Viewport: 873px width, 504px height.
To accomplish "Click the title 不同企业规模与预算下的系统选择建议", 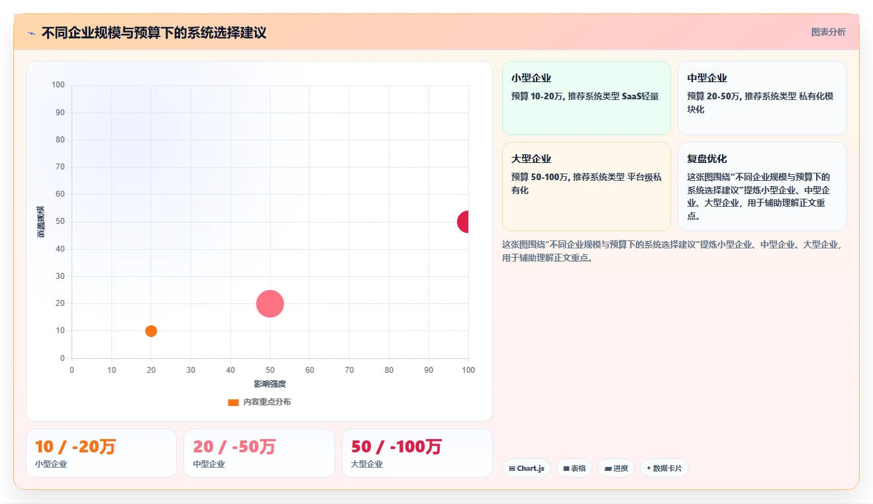I will point(154,32).
